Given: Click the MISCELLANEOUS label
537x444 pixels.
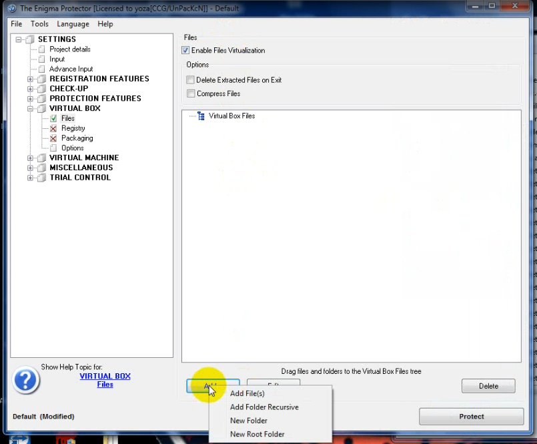Looking at the screenshot, I should (81, 168).
